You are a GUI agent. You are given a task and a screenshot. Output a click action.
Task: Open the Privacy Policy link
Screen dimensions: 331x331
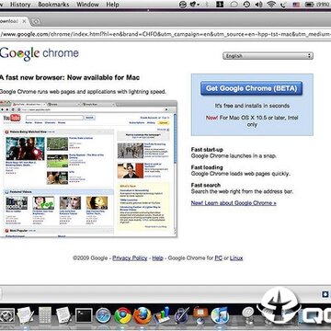point(130,258)
